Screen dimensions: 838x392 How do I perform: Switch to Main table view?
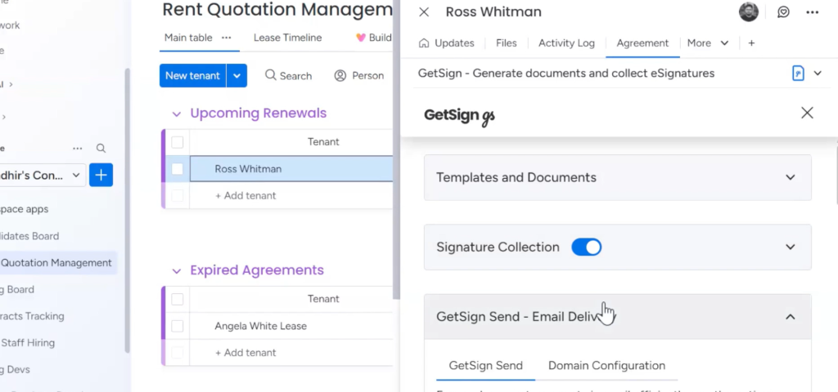188,38
